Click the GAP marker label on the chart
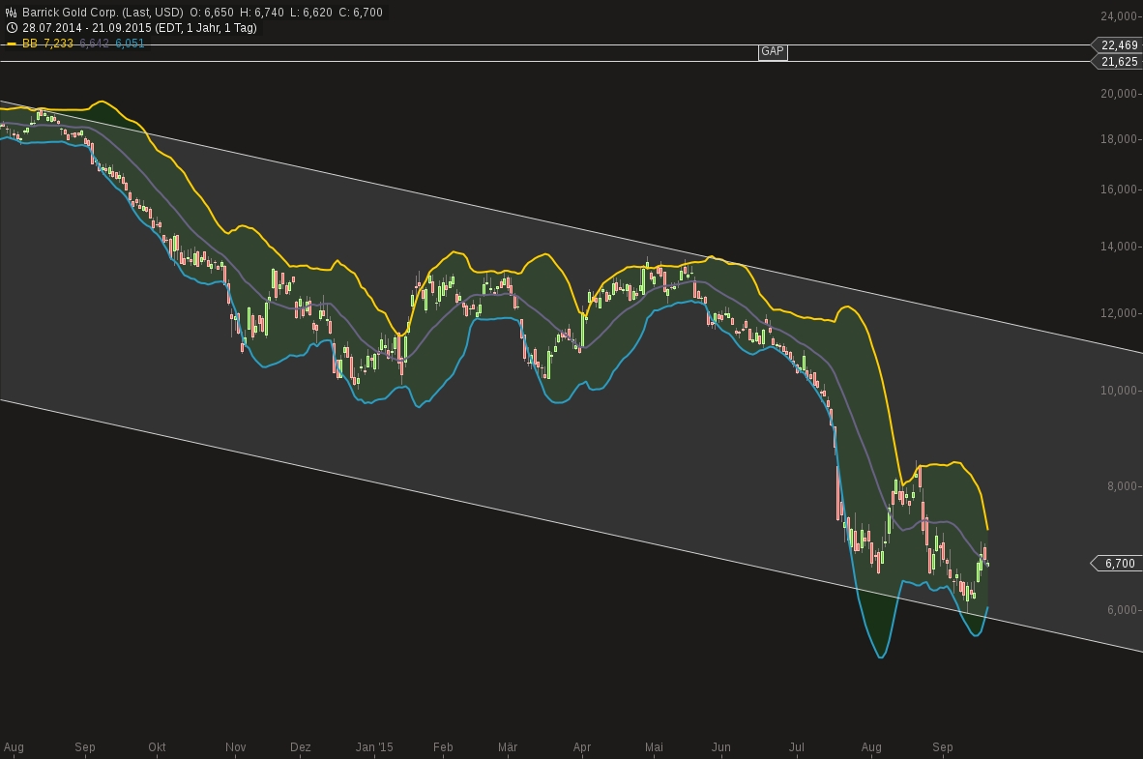The width and height of the screenshot is (1143, 759). pyautogui.click(x=772, y=52)
